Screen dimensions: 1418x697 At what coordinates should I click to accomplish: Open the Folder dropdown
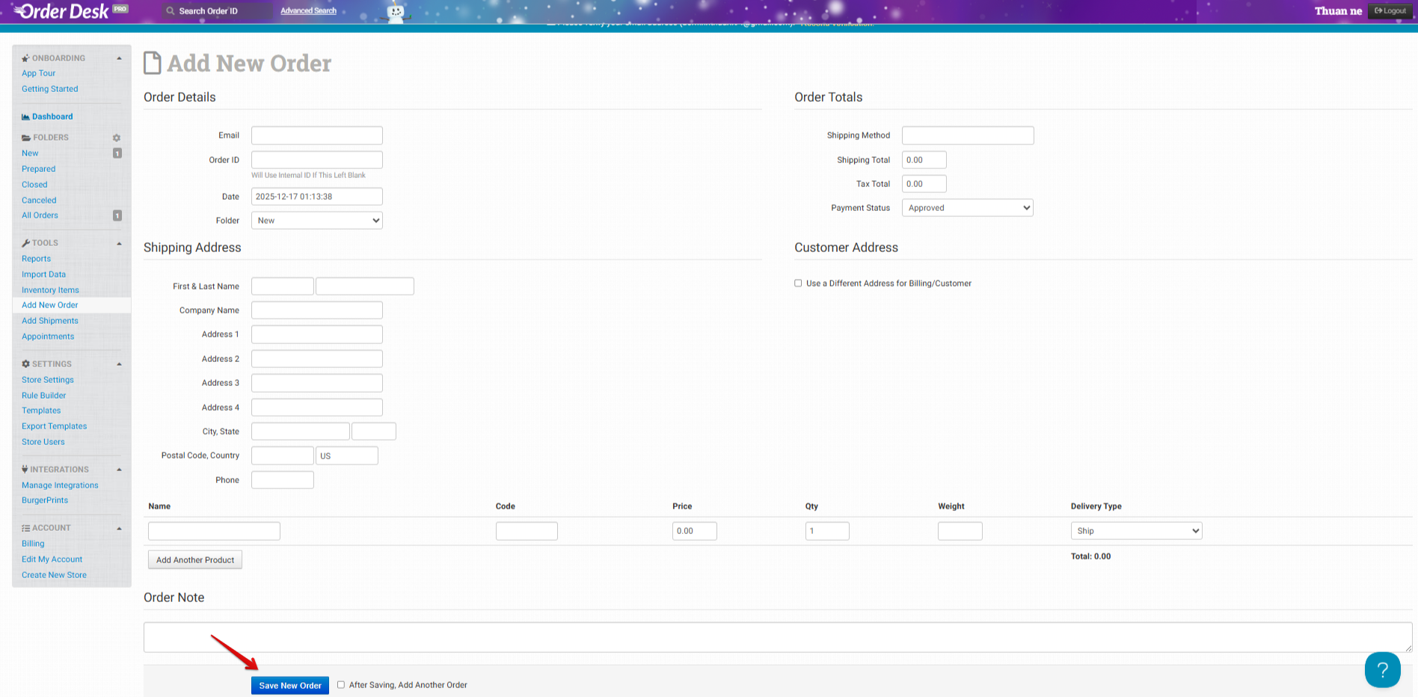(x=317, y=221)
